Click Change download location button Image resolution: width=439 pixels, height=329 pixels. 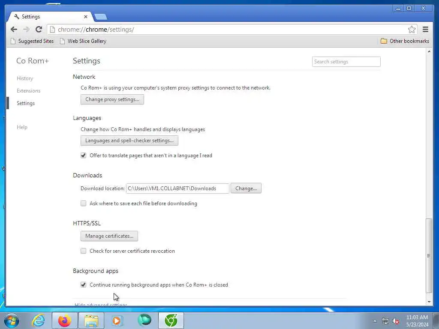point(246,188)
